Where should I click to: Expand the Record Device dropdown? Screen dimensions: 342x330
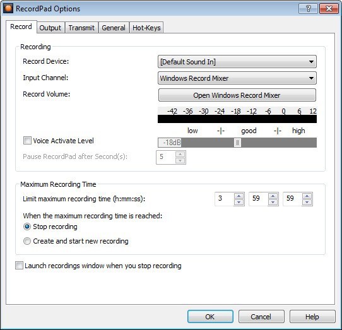click(237, 62)
